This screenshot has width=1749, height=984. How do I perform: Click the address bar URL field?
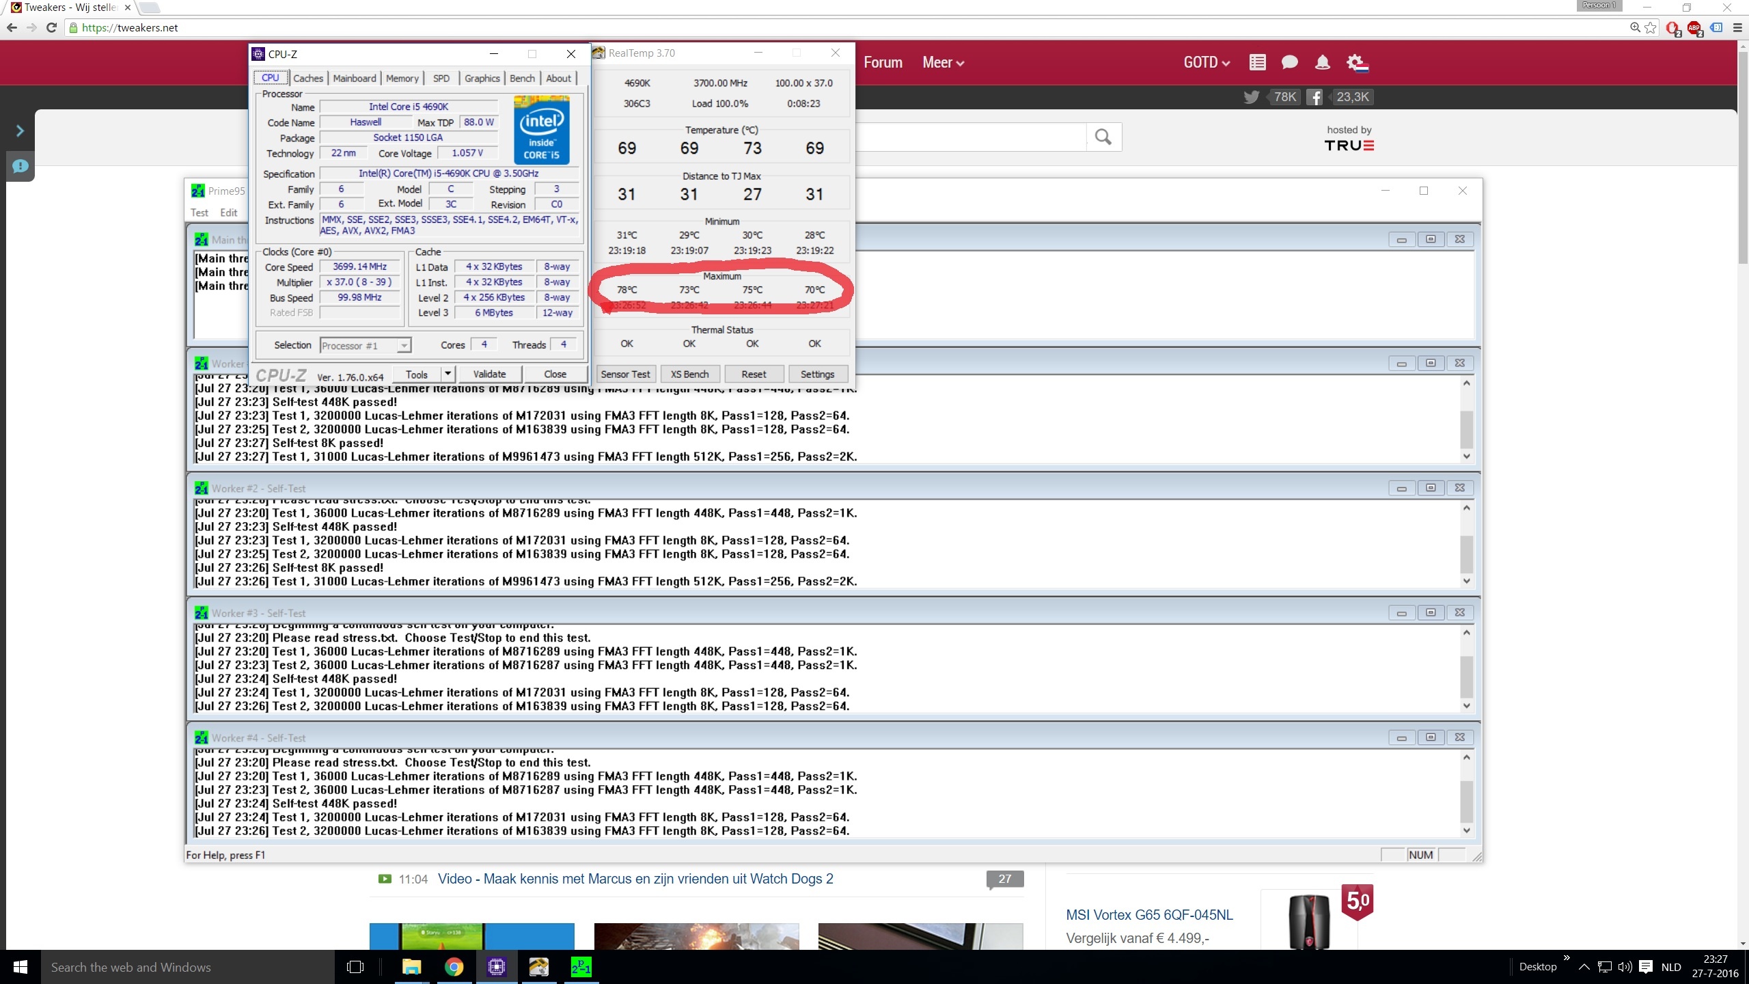point(847,27)
